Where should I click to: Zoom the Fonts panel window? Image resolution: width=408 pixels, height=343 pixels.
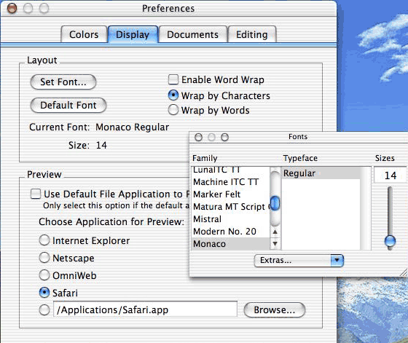click(224, 137)
